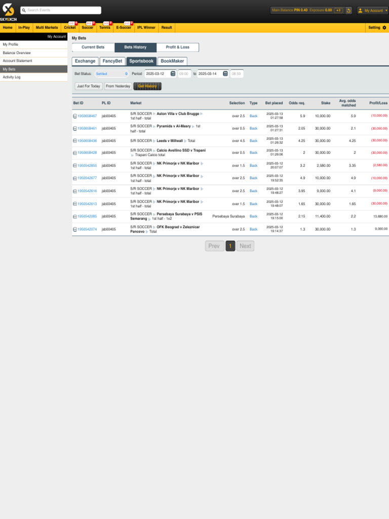Image resolution: width=389 pixels, height=519 pixels.
Task: Select the Exchange tab
Action: click(85, 61)
